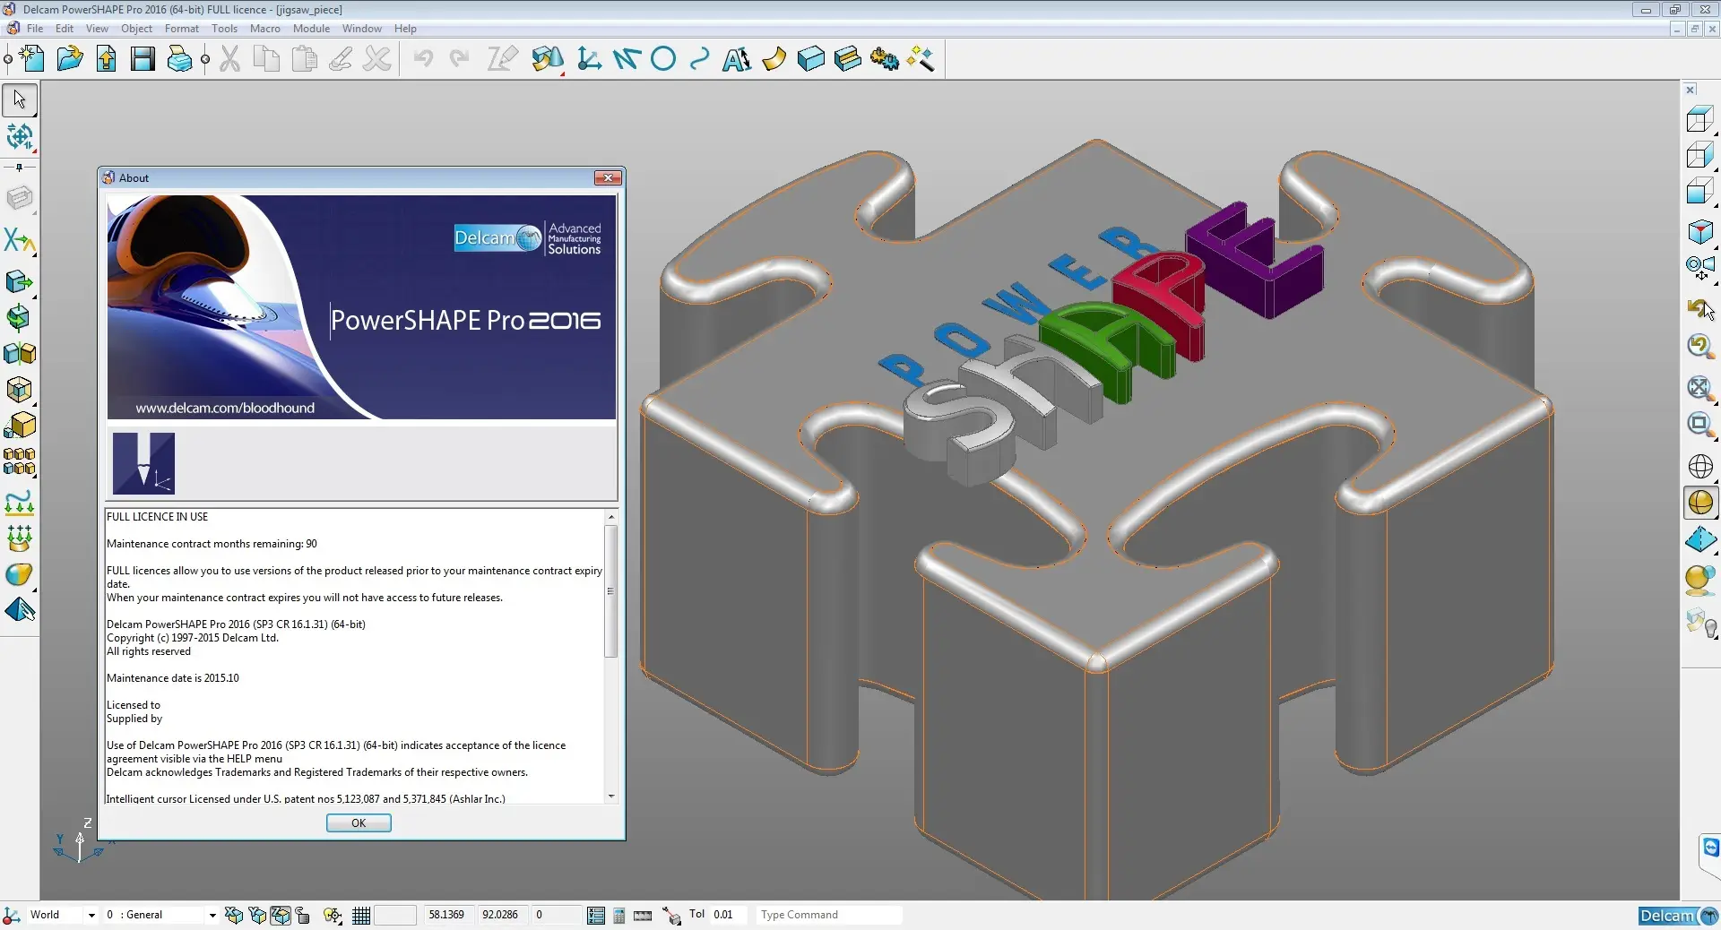Toggle the highlighted level display icon in status bar

click(281, 916)
